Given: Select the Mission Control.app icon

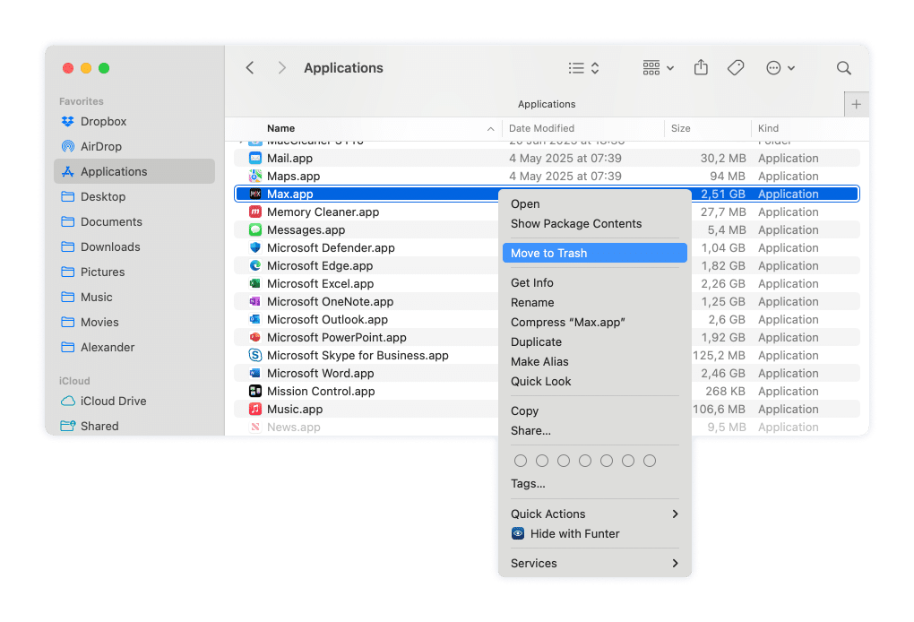Looking at the screenshot, I should [x=255, y=391].
